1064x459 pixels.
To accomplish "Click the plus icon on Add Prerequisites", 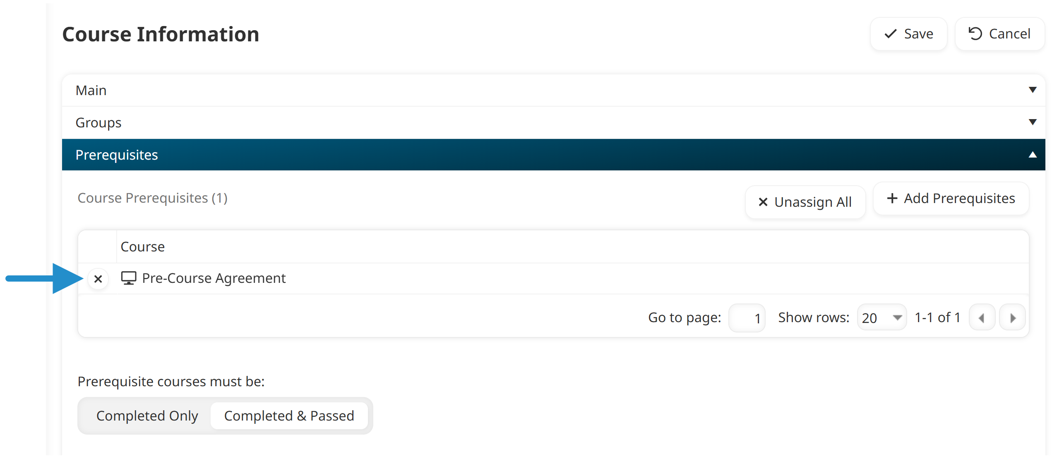I will [x=892, y=198].
